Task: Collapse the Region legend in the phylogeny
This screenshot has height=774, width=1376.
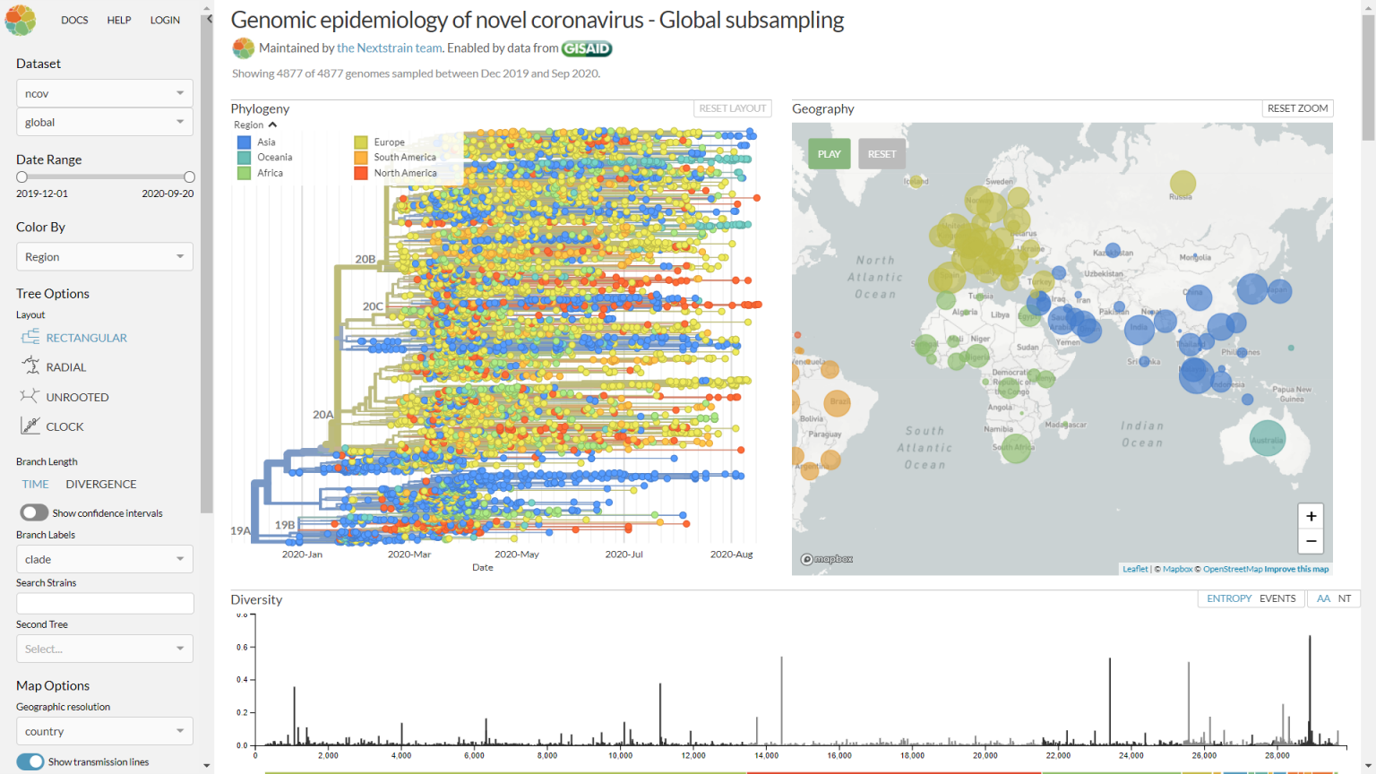Action: point(273,125)
